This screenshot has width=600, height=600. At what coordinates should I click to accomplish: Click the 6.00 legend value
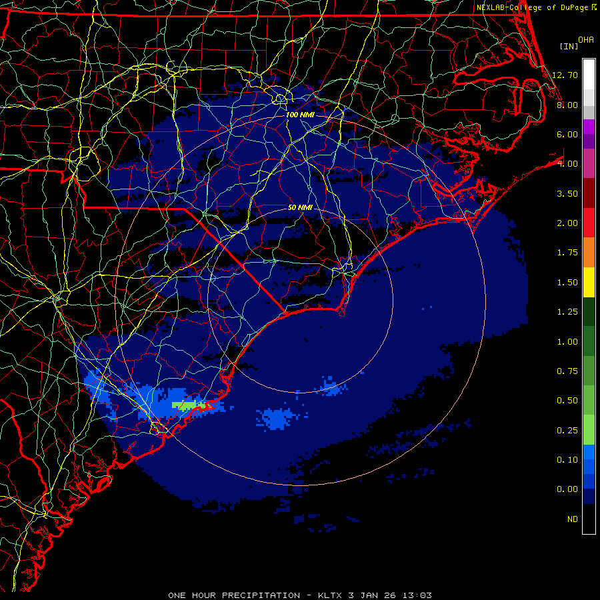click(x=567, y=134)
